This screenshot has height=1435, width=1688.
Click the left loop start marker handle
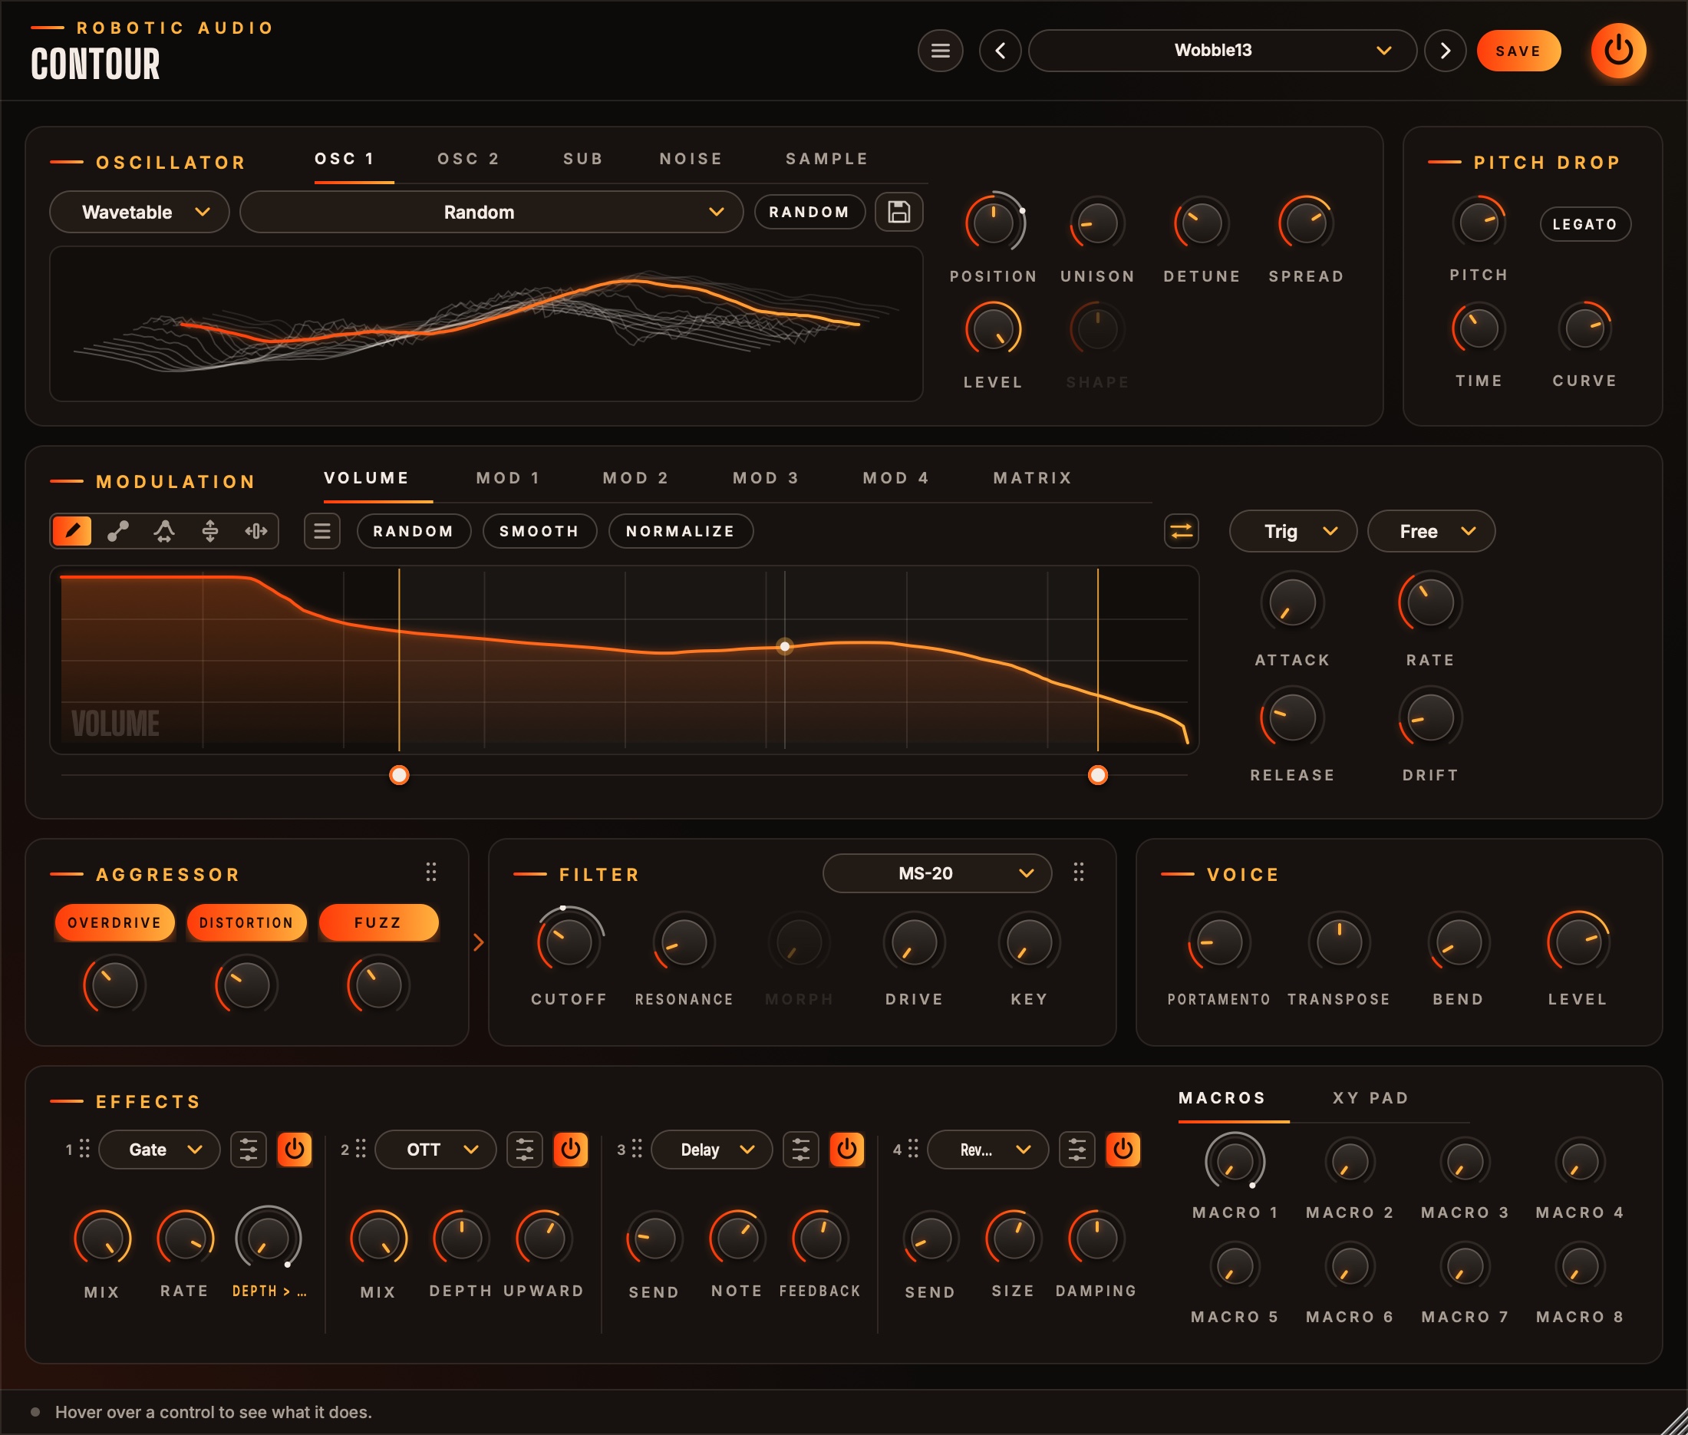[399, 774]
